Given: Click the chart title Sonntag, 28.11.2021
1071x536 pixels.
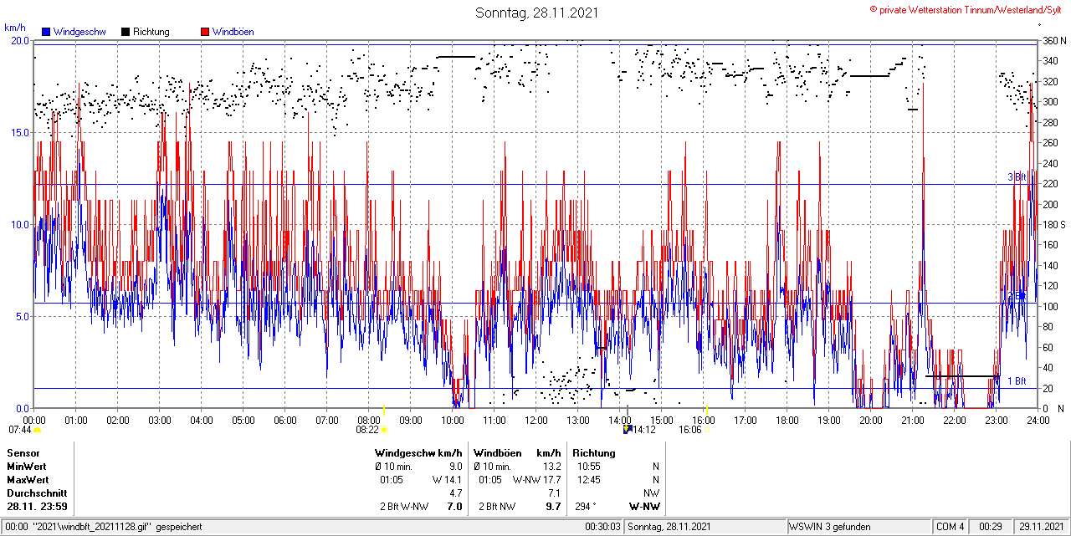Looking at the screenshot, I should [x=537, y=13].
